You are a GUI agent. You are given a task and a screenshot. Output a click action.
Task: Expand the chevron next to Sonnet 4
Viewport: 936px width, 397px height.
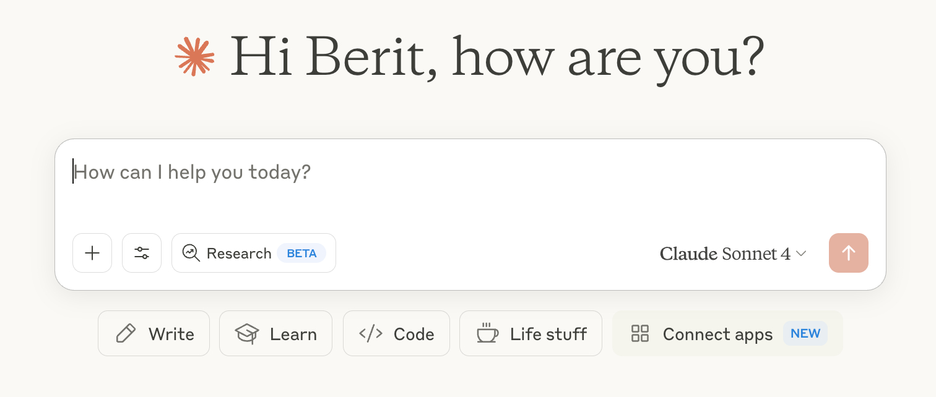tap(801, 254)
